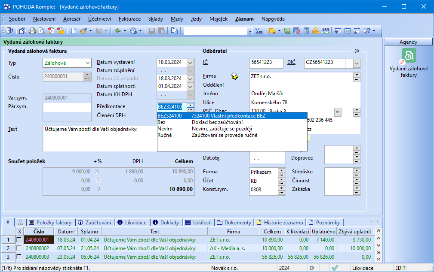Select Ručně zaúčtování option

click(232, 135)
